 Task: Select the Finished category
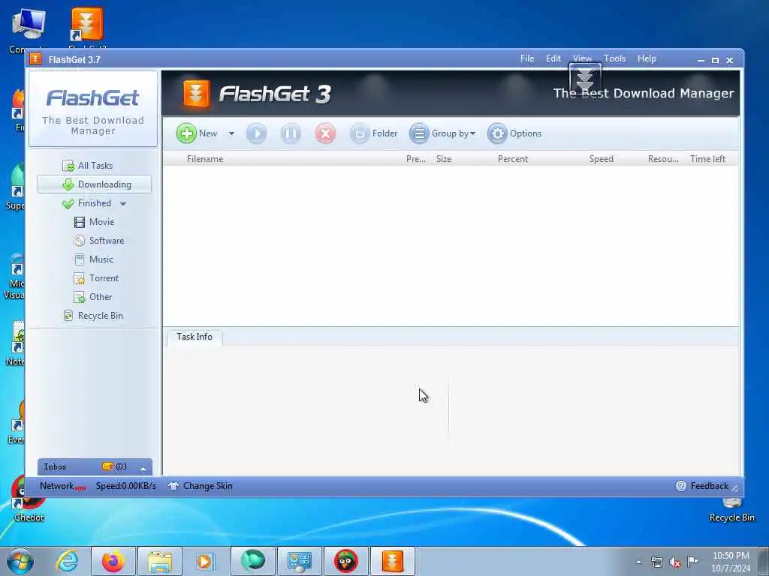(x=87, y=203)
